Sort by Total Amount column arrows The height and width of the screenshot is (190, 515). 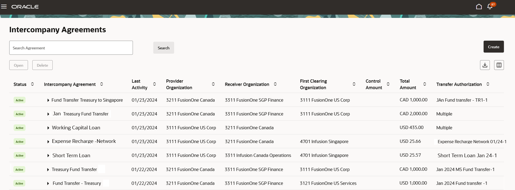pos(424,84)
